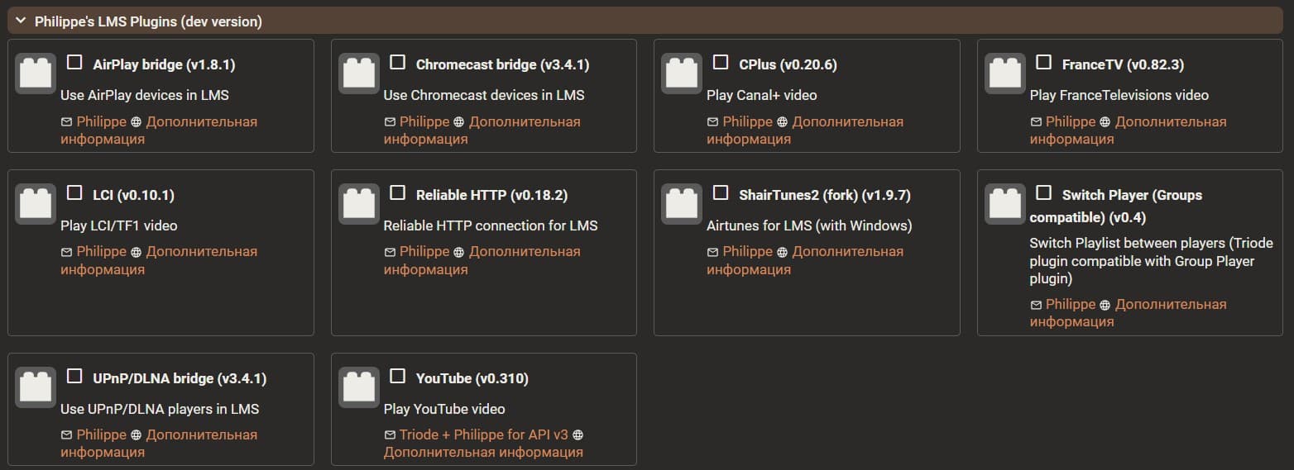Check the UPnP/DLNA bridge checkbox
Image resolution: width=1294 pixels, height=470 pixels.
[x=74, y=377]
